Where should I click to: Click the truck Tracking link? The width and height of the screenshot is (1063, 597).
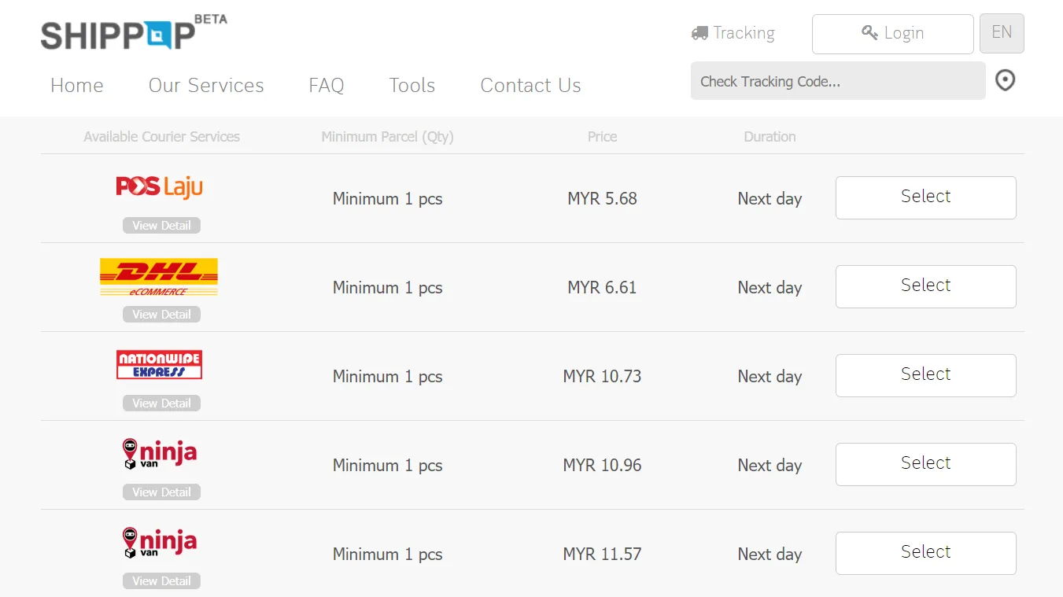tap(733, 33)
